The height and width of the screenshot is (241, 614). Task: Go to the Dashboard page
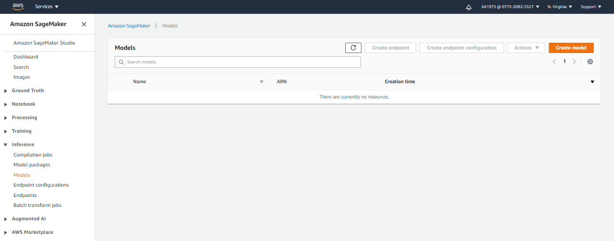click(26, 57)
